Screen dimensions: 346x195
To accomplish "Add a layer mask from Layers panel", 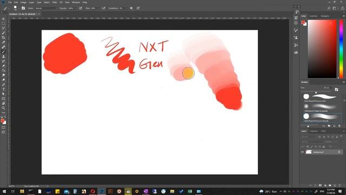I will coord(320,185).
